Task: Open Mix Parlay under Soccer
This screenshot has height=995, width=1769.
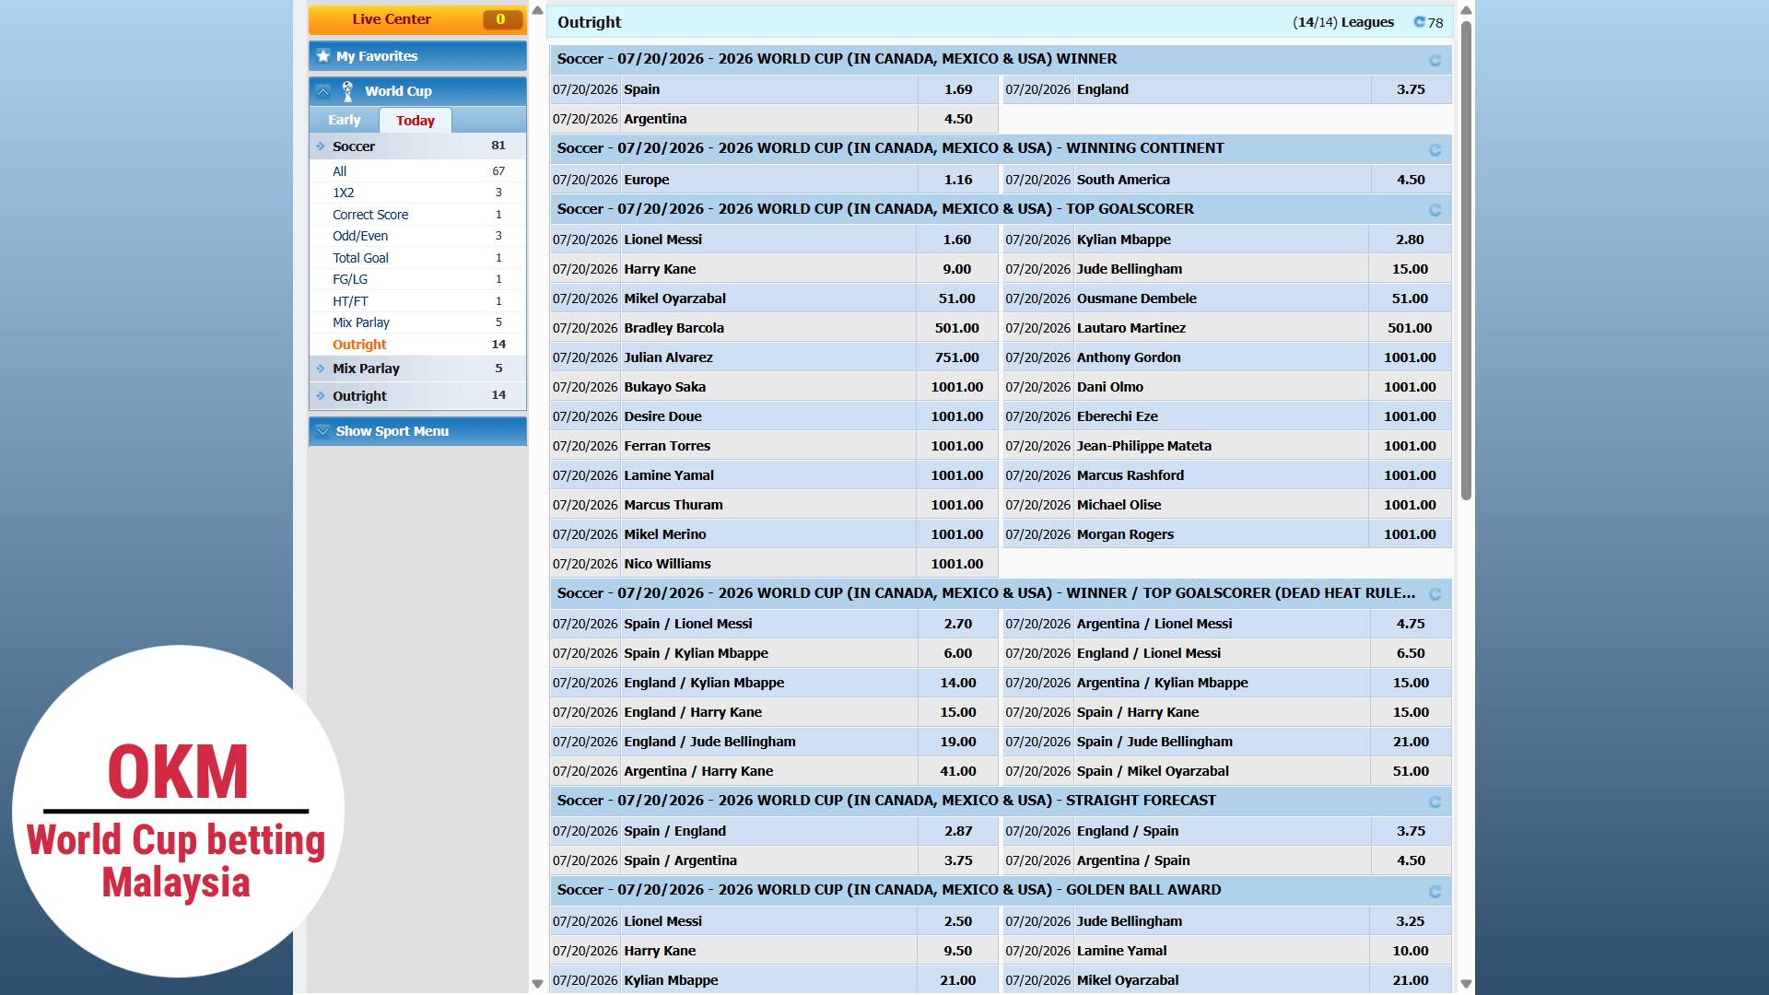Action: (x=417, y=322)
